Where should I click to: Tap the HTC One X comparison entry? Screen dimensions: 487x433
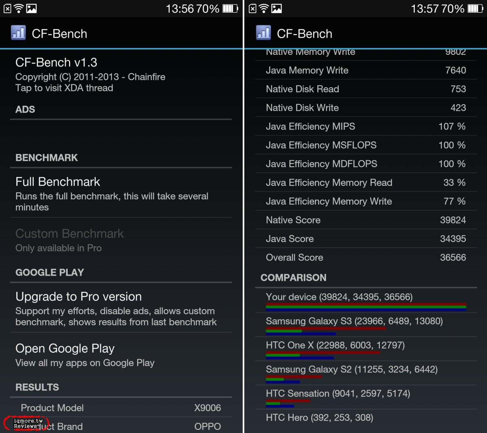(x=366, y=349)
